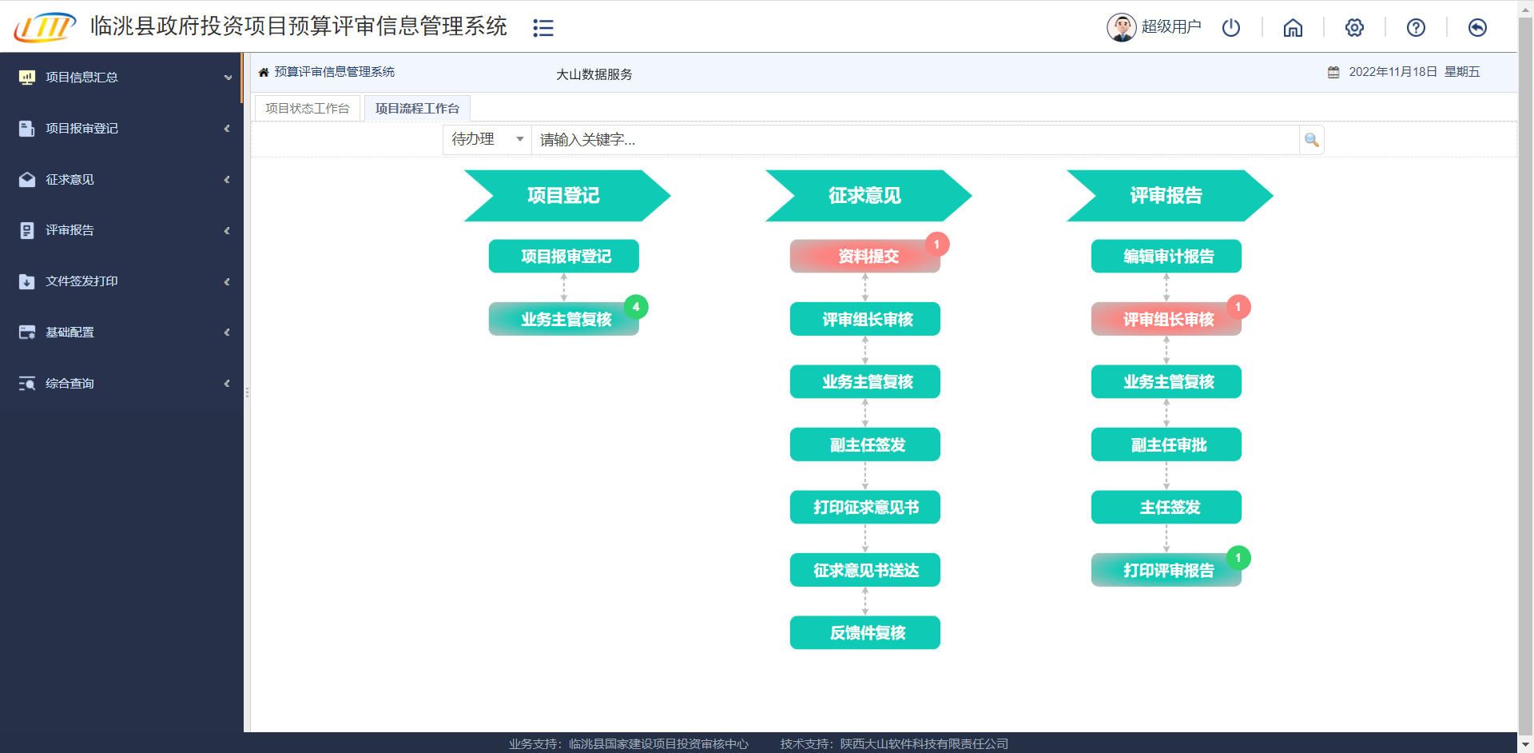Click the 项目报审登记 sidebar icon
Viewport: 1534px width, 753px height.
[27, 128]
